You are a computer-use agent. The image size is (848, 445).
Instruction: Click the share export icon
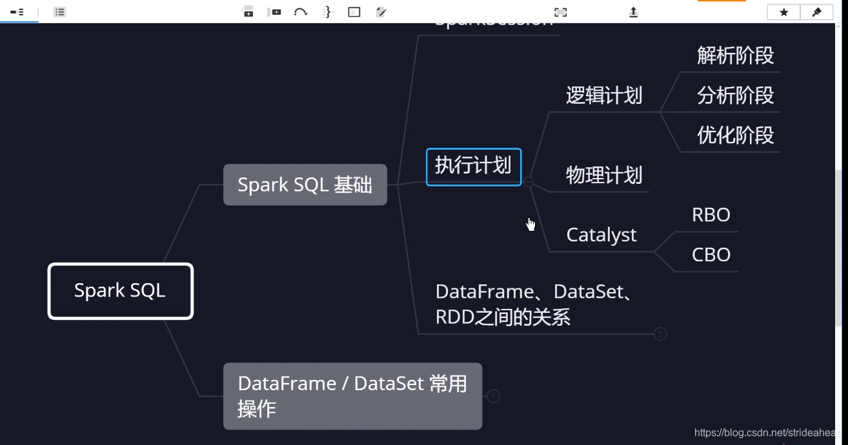[x=633, y=12]
